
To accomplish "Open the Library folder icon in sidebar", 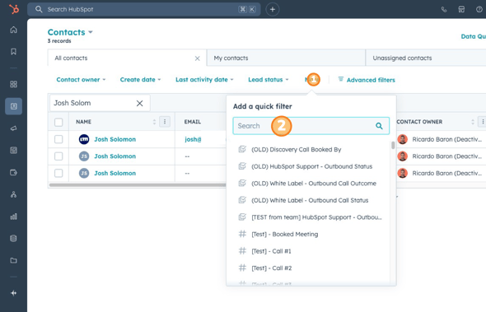I will 13,260.
